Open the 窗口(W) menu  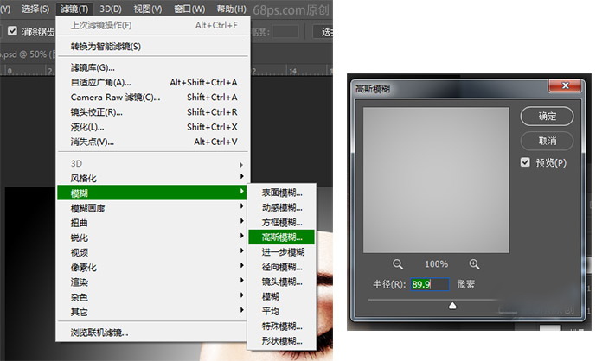189,9
